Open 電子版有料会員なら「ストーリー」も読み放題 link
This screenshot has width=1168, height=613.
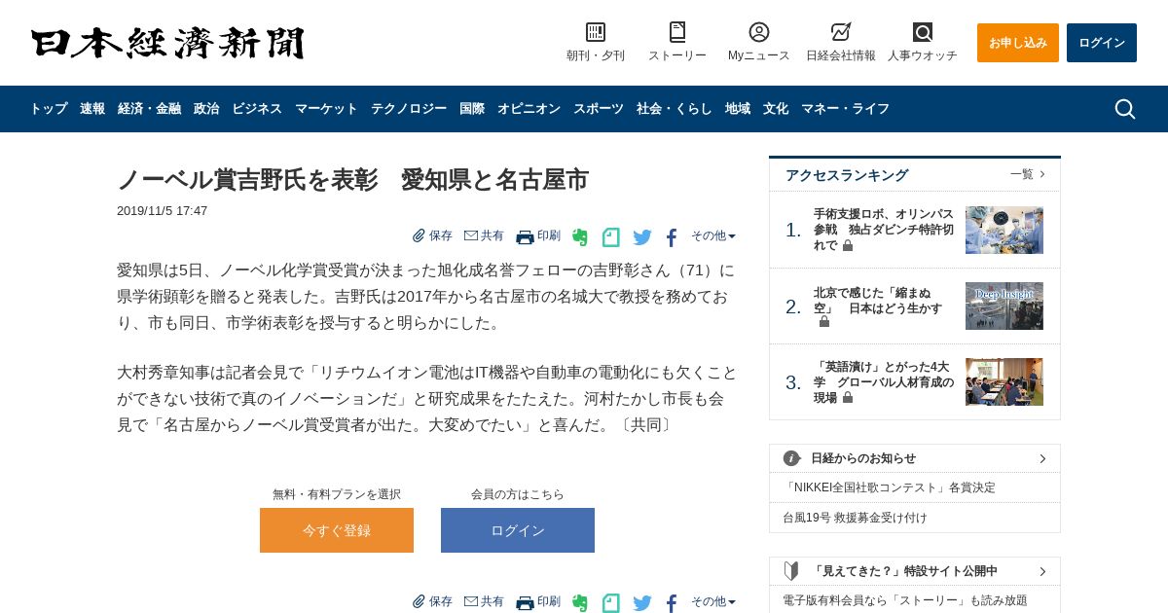[x=905, y=600]
